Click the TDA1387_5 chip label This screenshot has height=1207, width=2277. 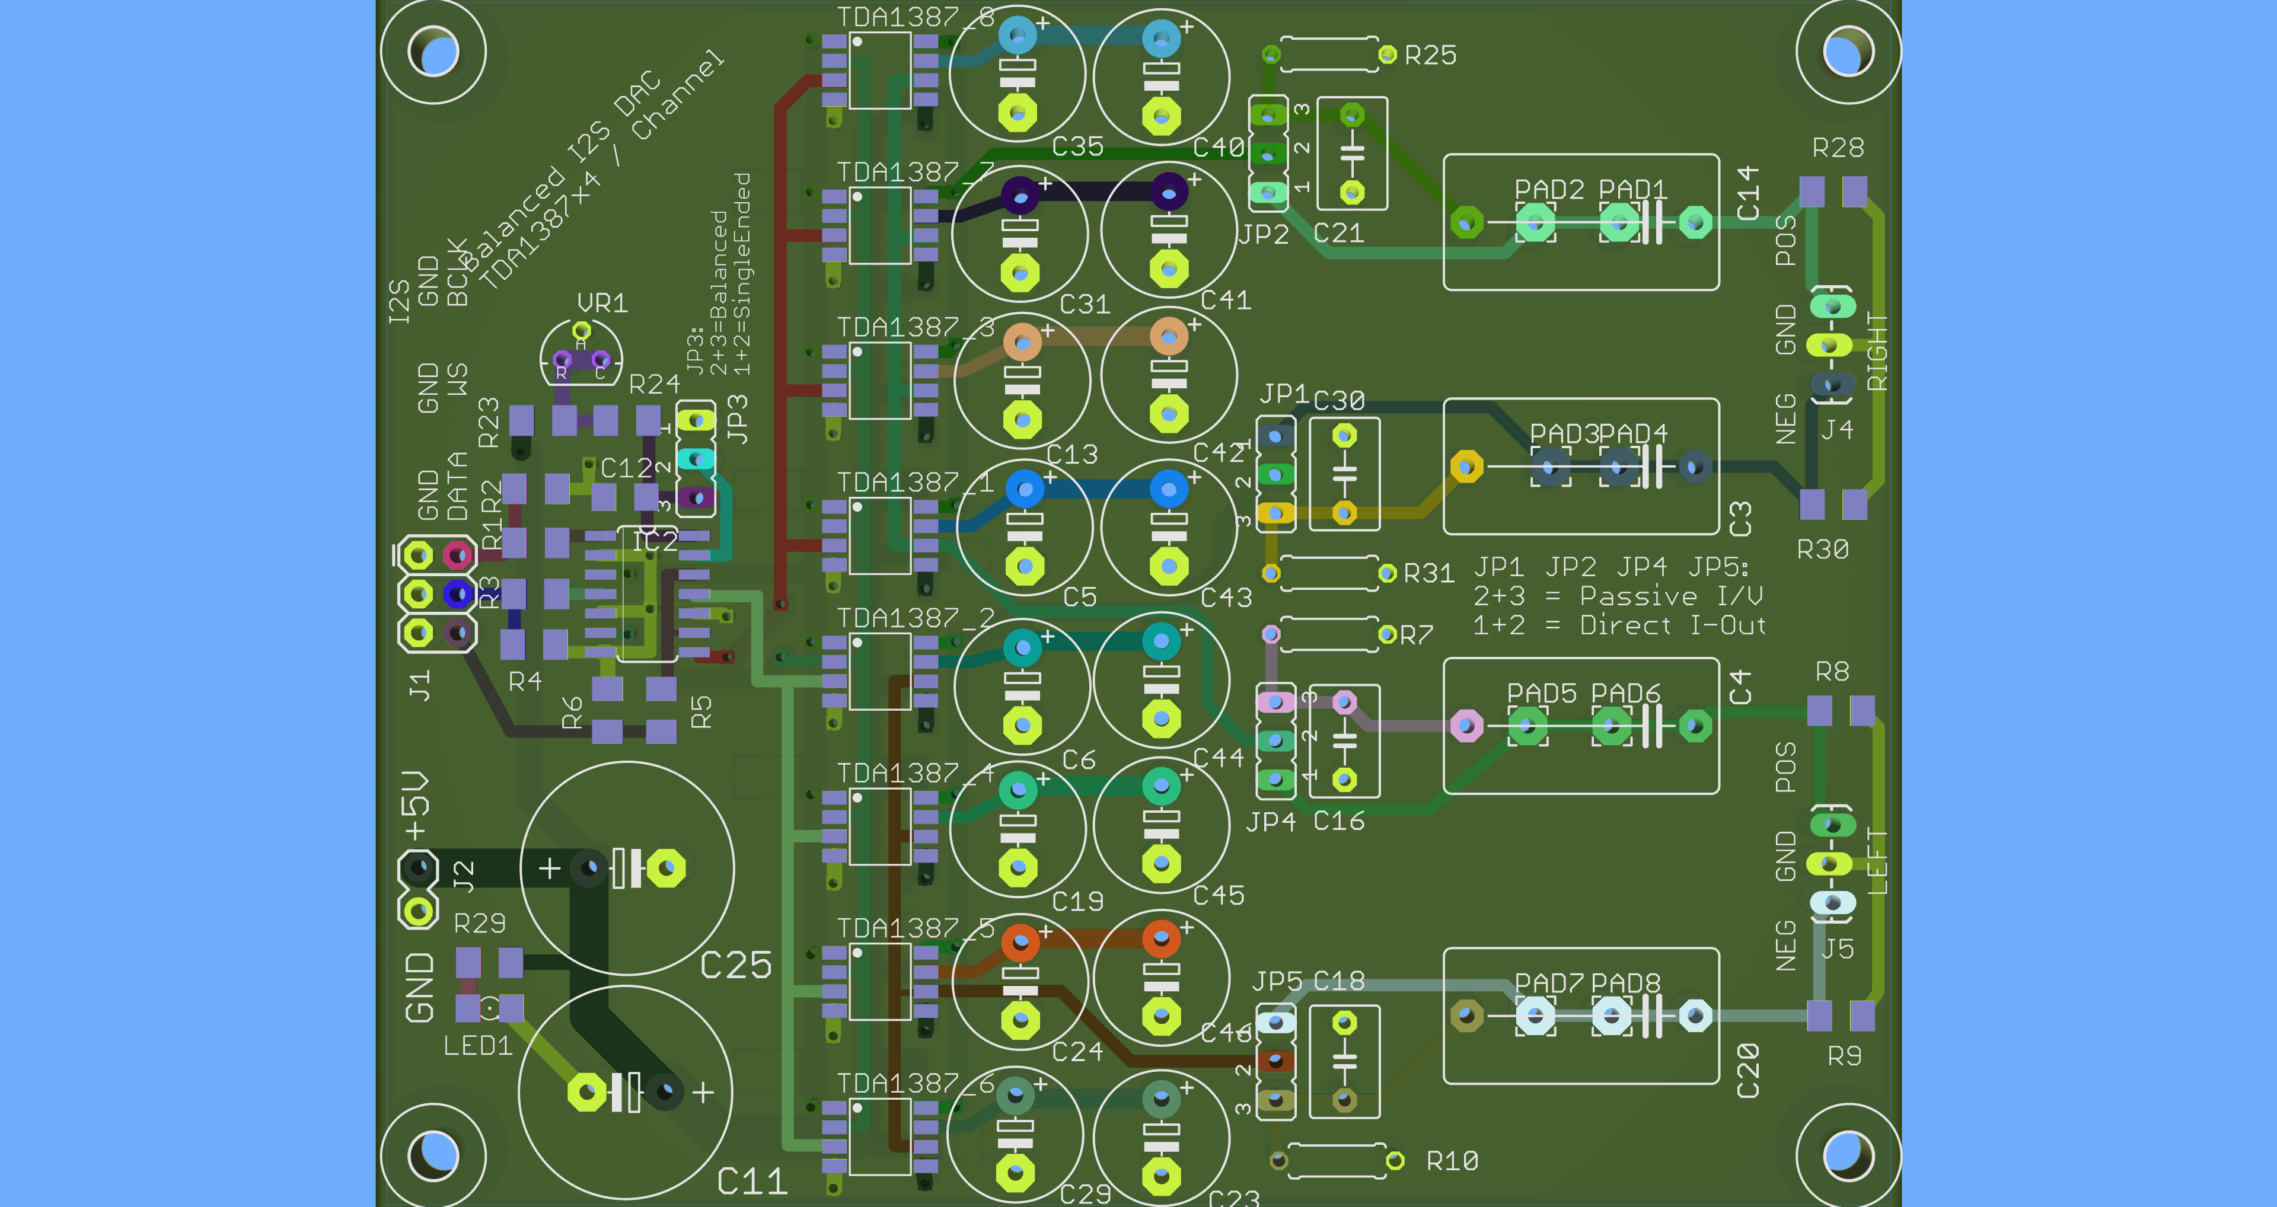(916, 928)
